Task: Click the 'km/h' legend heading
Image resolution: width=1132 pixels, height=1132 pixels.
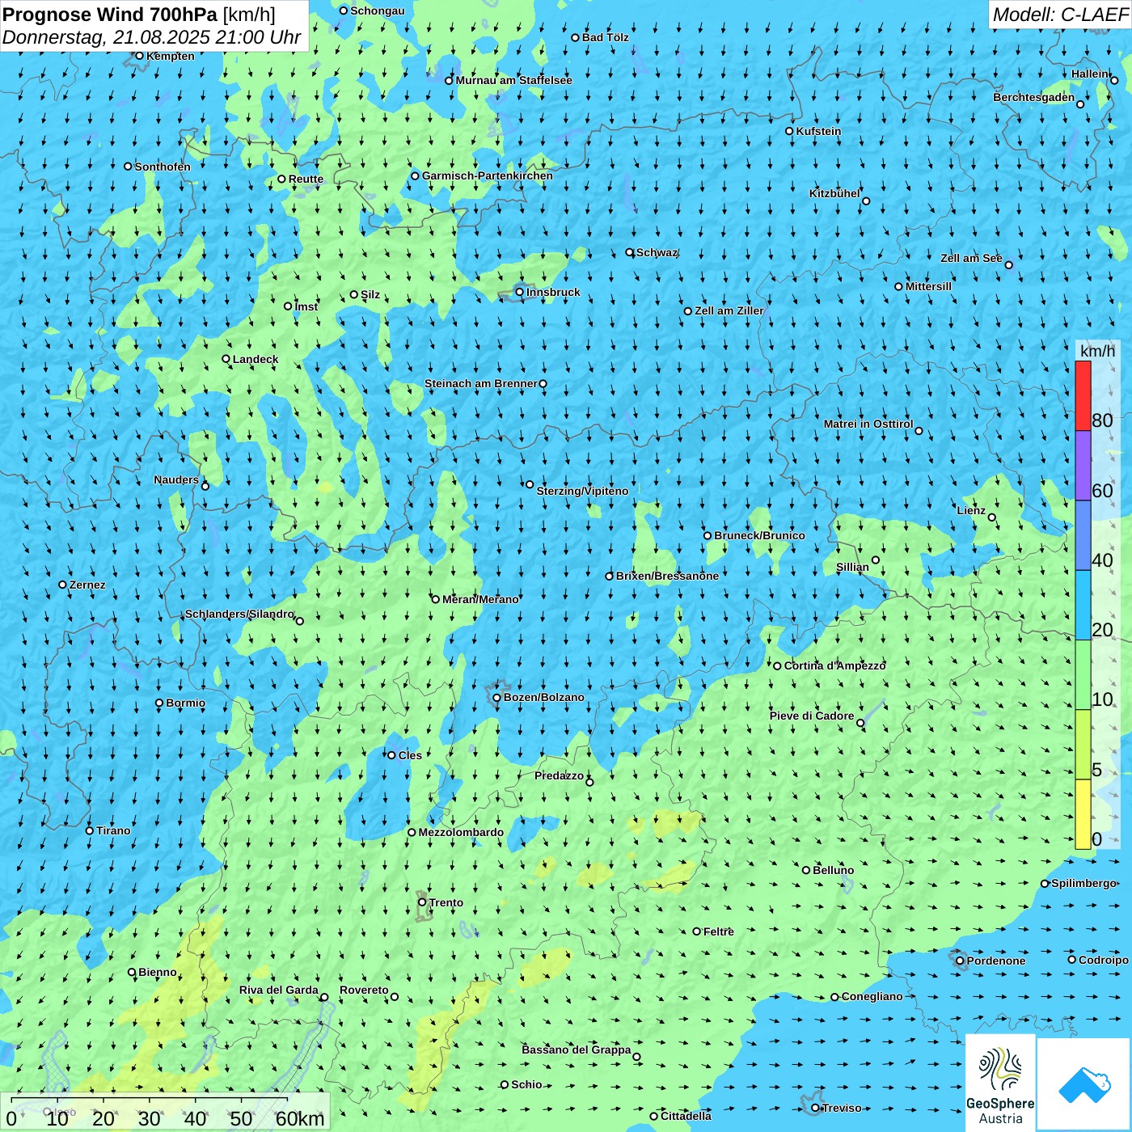Action: coord(1097,351)
